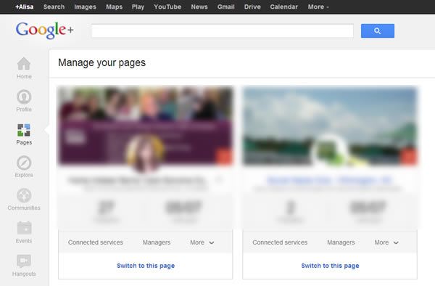Go to YouTube in the top bar
This screenshot has height=286, width=435.
[167, 7]
